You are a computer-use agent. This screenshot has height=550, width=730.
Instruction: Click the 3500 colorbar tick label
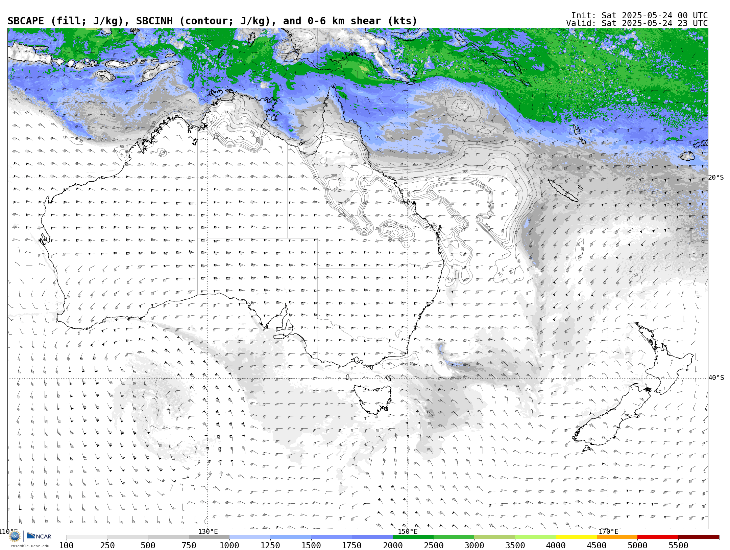coord(515,545)
